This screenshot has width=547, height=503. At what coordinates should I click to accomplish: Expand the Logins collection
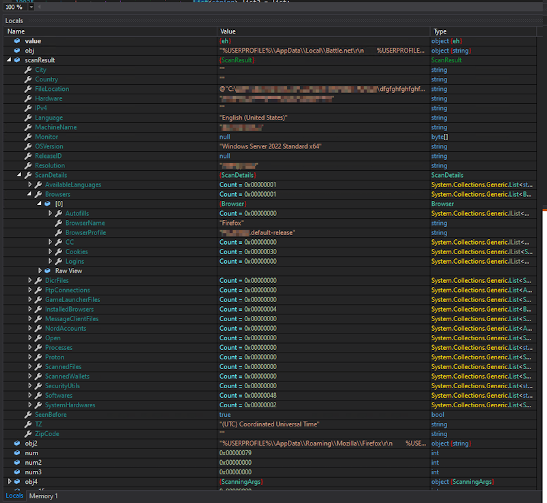click(x=50, y=261)
